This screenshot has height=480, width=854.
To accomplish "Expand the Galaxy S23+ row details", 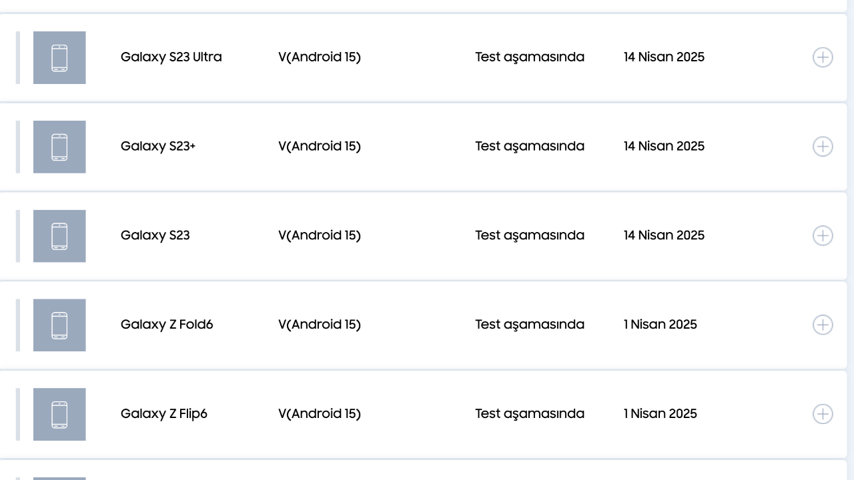I will point(823,147).
